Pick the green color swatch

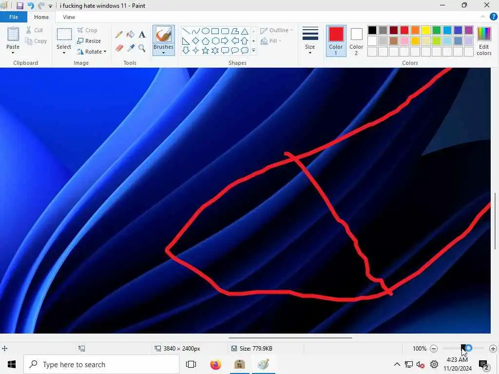click(437, 30)
